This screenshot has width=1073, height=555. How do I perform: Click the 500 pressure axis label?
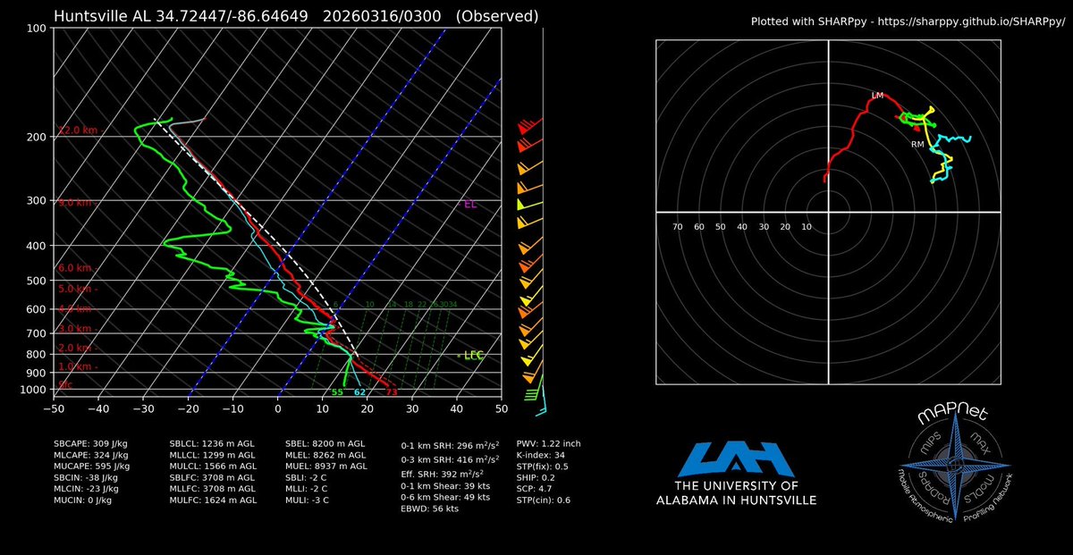[x=38, y=281]
